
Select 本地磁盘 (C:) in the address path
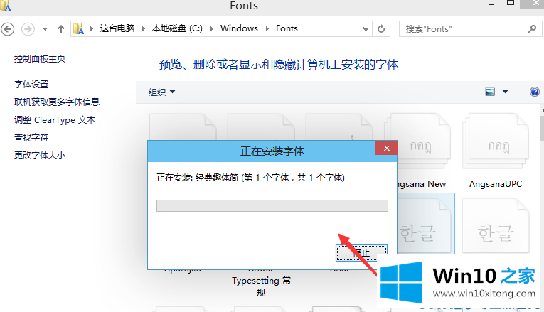point(177,28)
